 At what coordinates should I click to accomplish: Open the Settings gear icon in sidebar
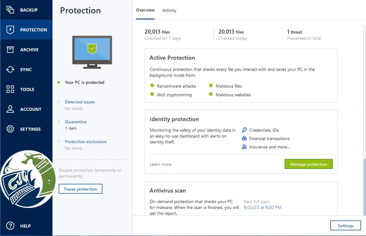point(10,129)
